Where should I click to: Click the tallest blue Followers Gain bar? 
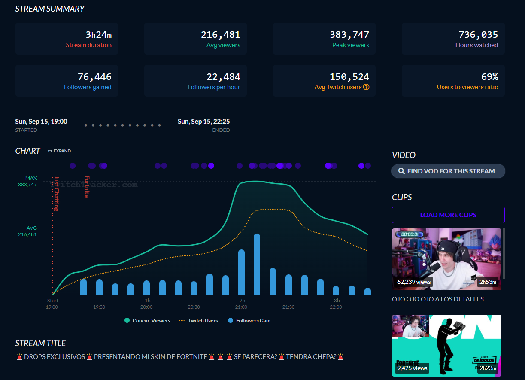click(x=257, y=264)
